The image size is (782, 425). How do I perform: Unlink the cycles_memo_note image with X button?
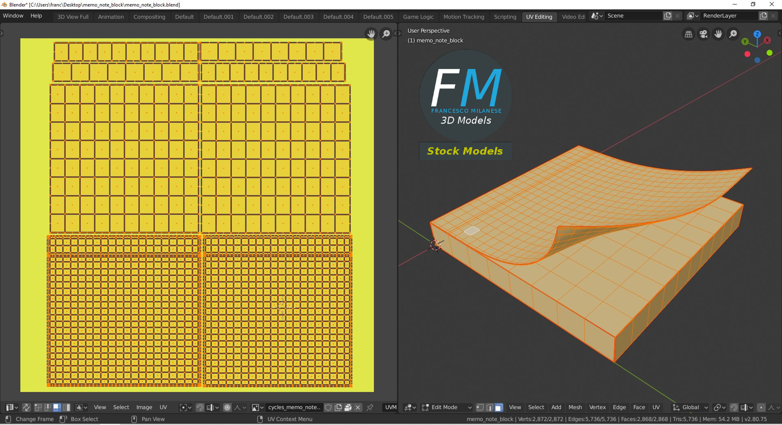click(x=358, y=407)
